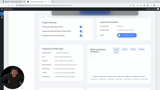This screenshot has height=90, width=160.
Task: Click the 21 Jan 2022 chart data point
Action: pyautogui.click(x=110, y=76)
